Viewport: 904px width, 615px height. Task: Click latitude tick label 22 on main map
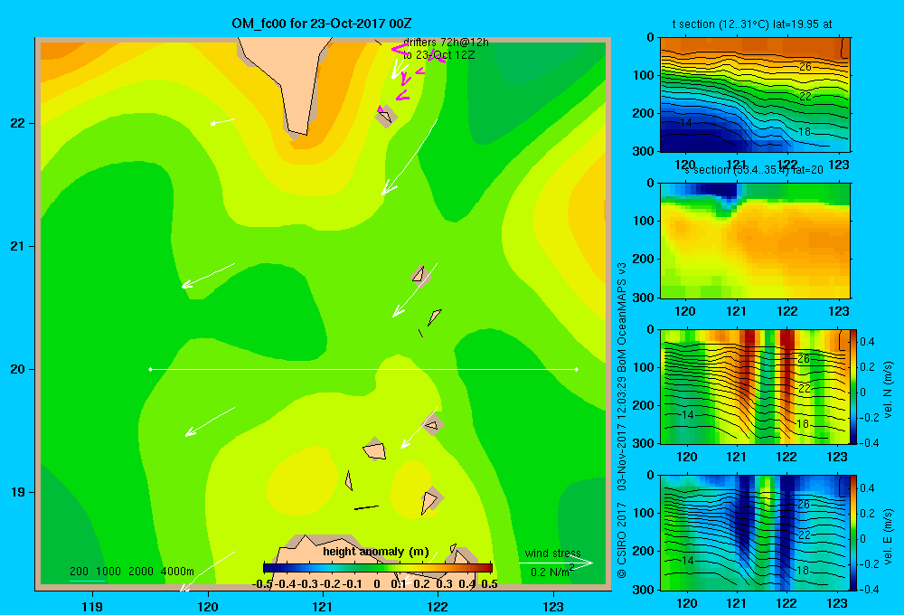tap(17, 123)
